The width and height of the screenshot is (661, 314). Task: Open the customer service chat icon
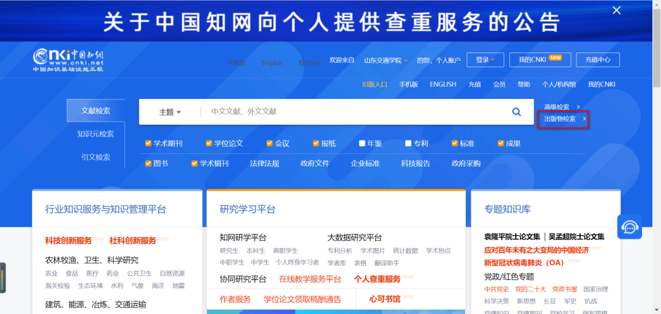point(629,227)
